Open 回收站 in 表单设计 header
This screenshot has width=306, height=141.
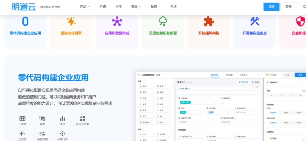point(256,82)
